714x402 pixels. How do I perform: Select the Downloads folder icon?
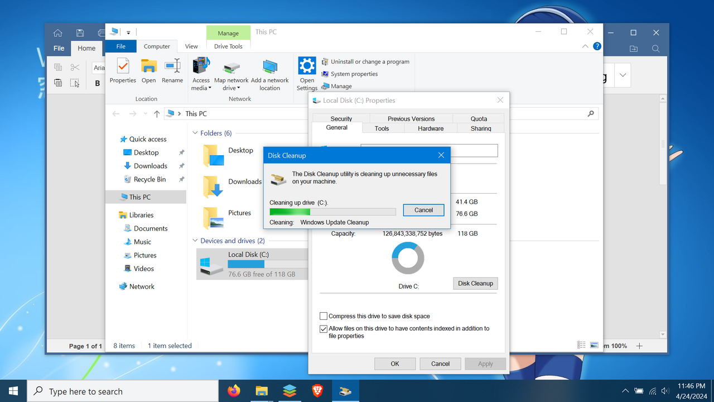coord(213,187)
